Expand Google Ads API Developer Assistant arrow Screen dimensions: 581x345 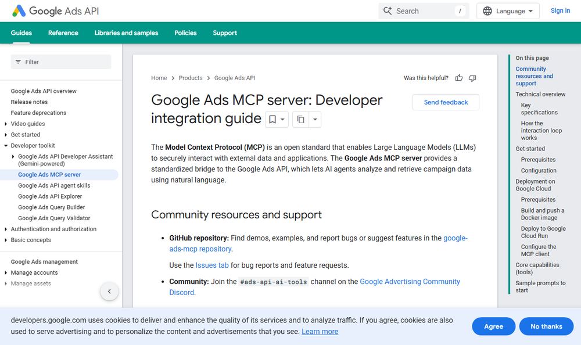(x=13, y=156)
